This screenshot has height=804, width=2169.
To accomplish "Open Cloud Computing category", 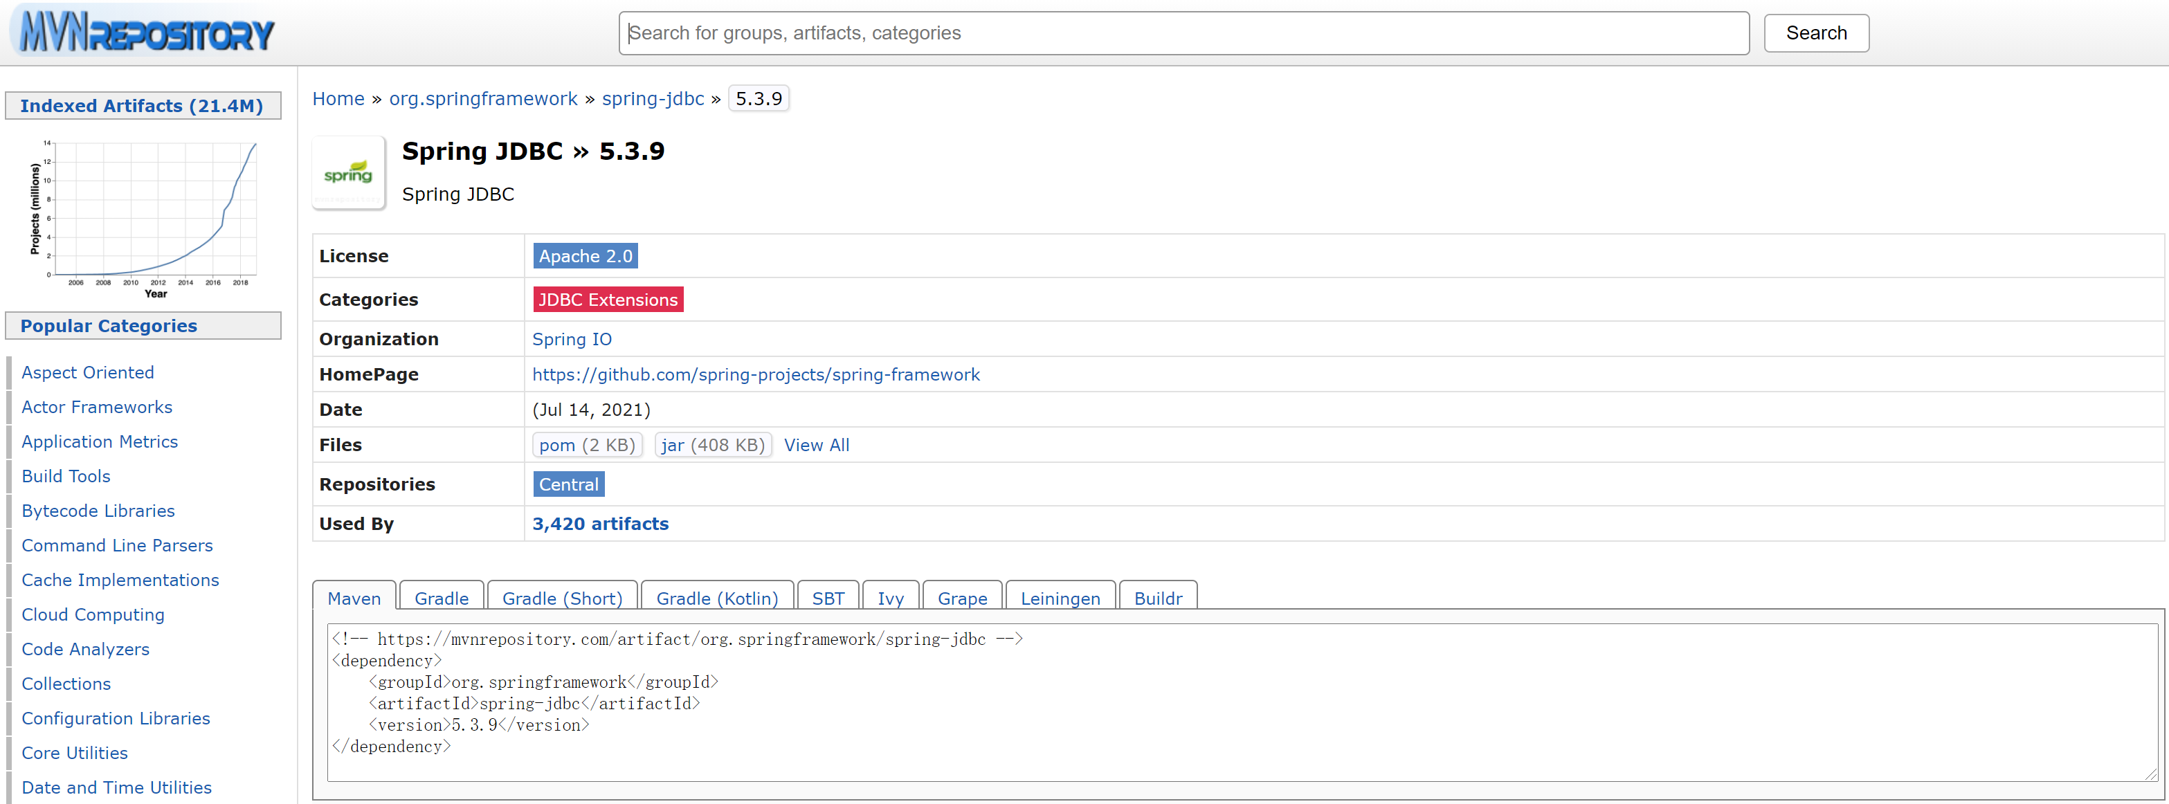I will coord(93,614).
